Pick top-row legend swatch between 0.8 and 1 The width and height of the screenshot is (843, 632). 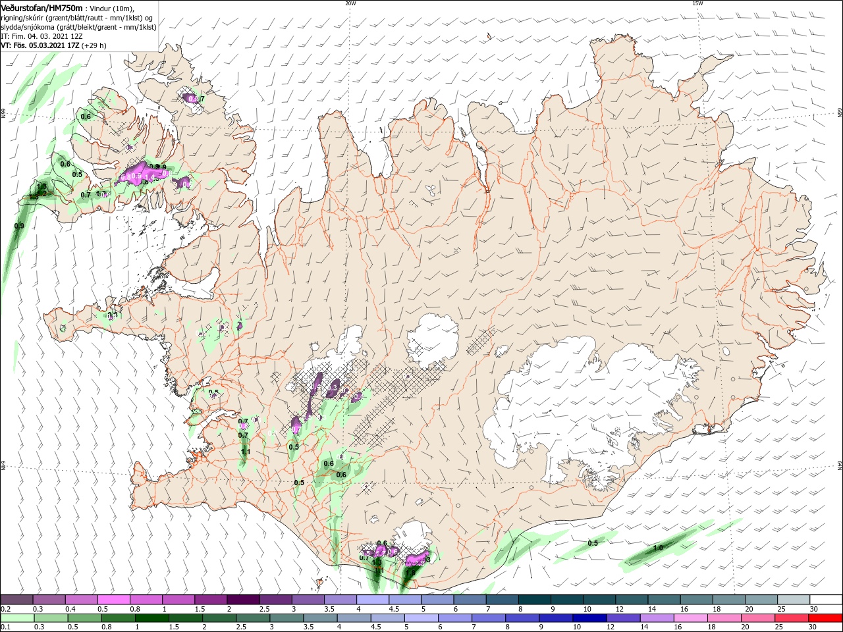pos(146,600)
